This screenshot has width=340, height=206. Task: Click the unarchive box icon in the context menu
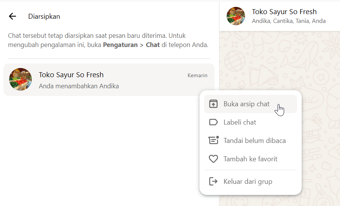213,104
